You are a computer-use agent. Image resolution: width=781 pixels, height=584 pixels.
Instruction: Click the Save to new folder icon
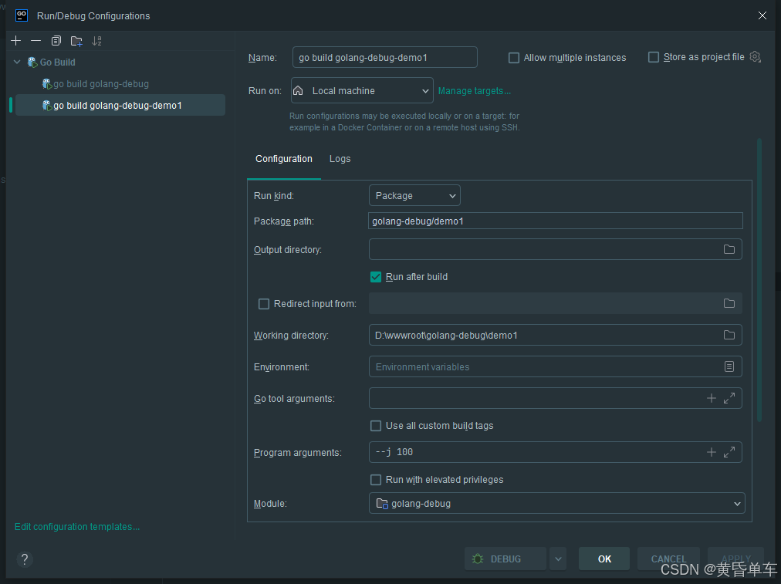[x=76, y=41]
